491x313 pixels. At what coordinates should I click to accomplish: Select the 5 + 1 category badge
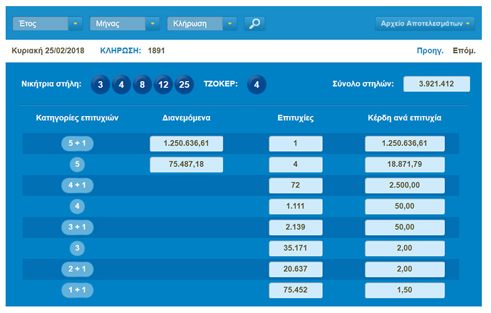click(x=77, y=144)
